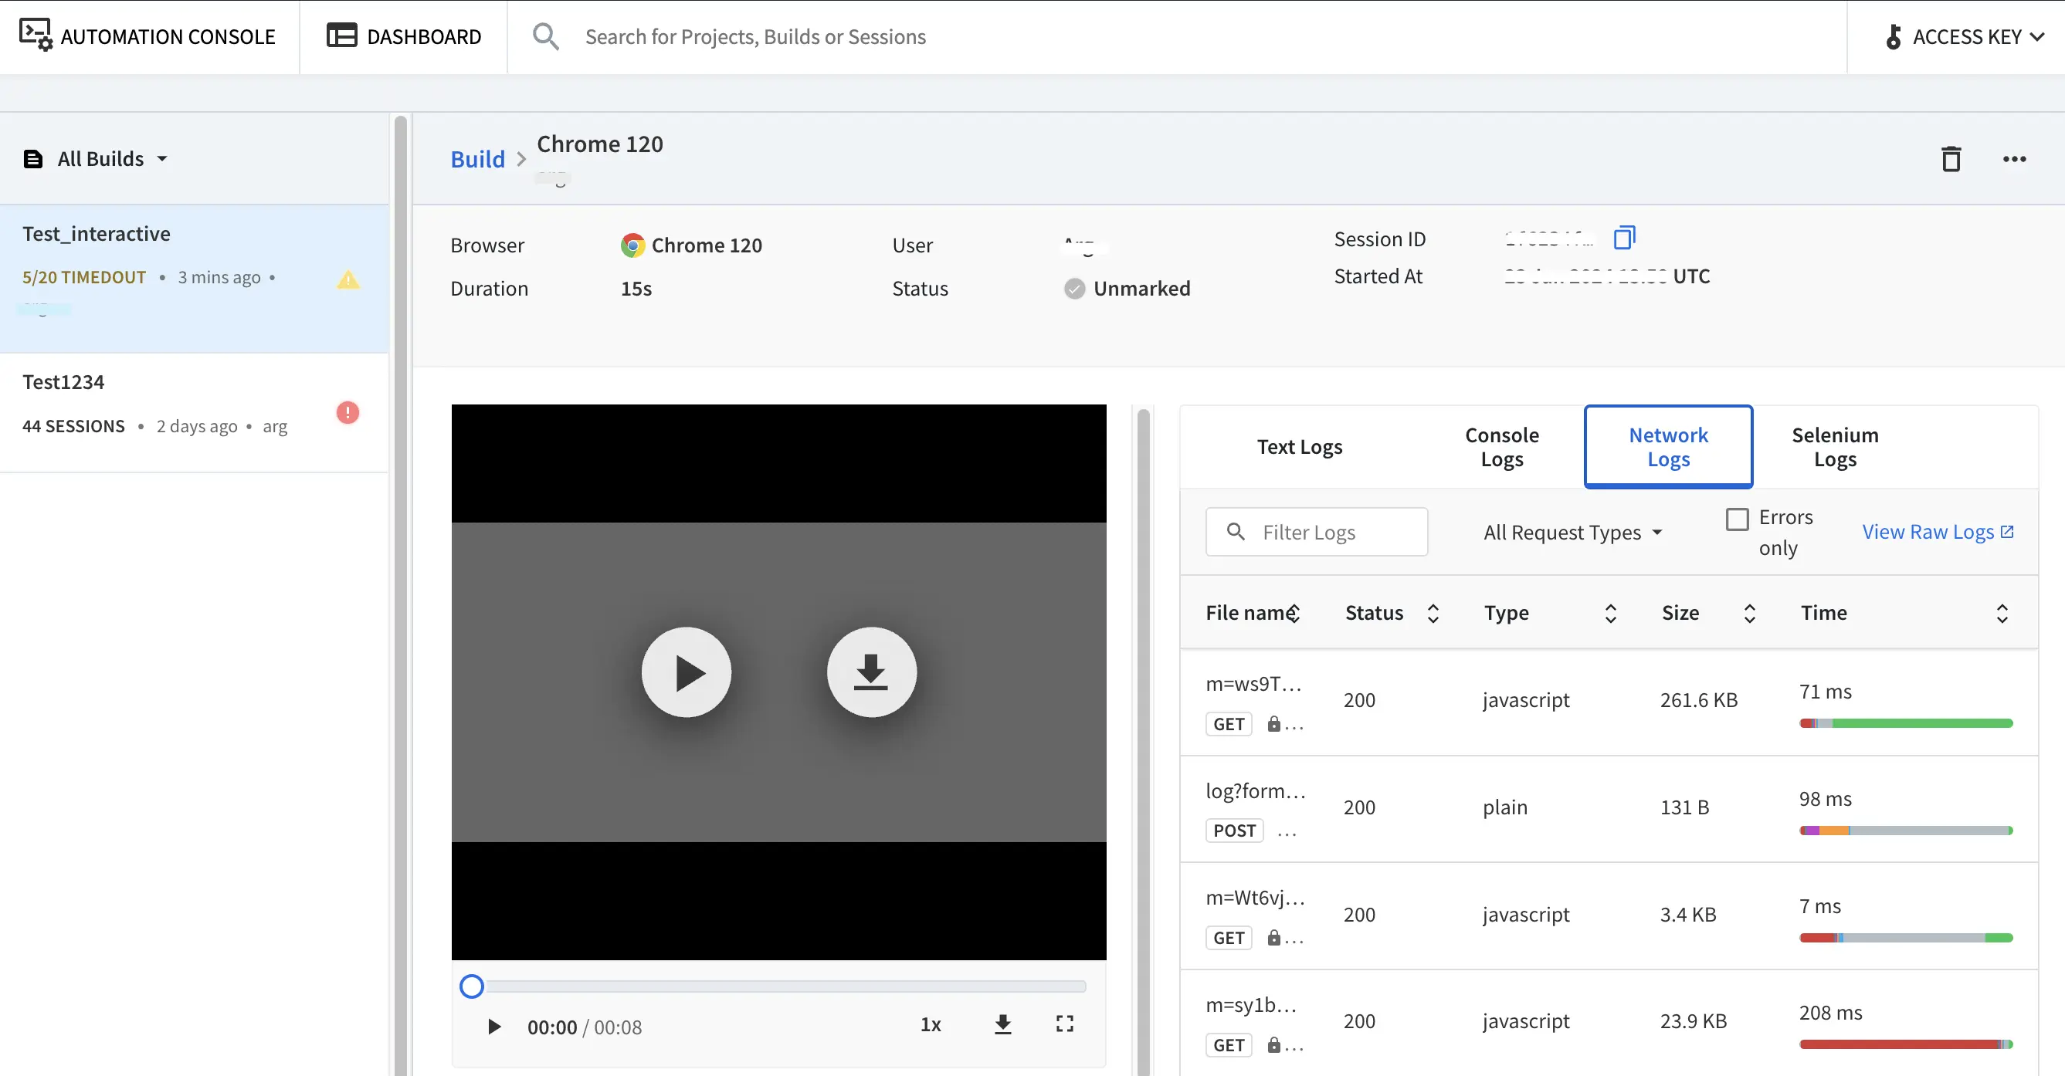Download video from player control bar
Screen dimensions: 2065x1076
click(1002, 1024)
